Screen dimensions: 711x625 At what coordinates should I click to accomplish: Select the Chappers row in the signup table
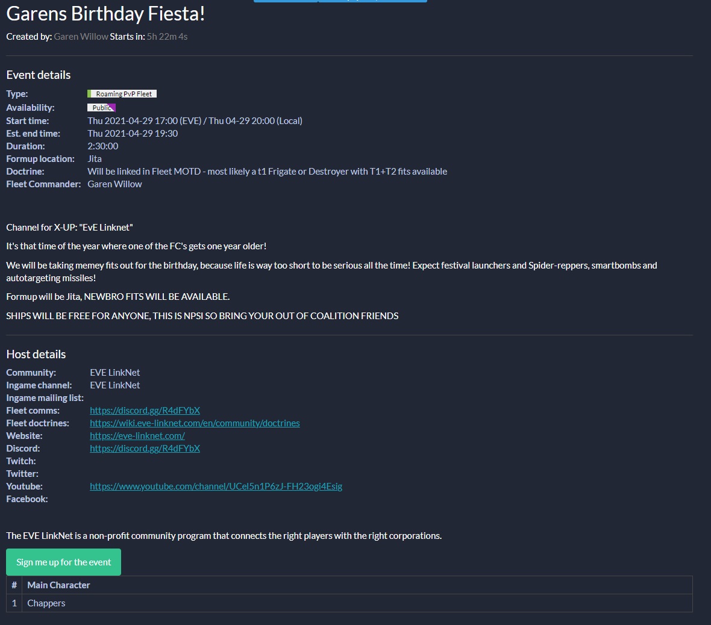[46, 603]
